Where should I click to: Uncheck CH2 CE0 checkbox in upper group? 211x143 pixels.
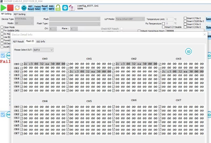(x=114, y=64)
